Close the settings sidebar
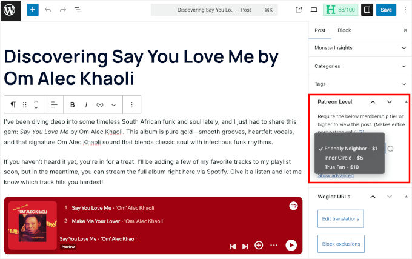The width and height of the screenshot is (412, 259). pos(405,30)
